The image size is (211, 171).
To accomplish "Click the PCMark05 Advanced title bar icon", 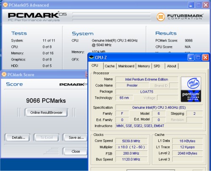I will pyautogui.click(x=5, y=5).
